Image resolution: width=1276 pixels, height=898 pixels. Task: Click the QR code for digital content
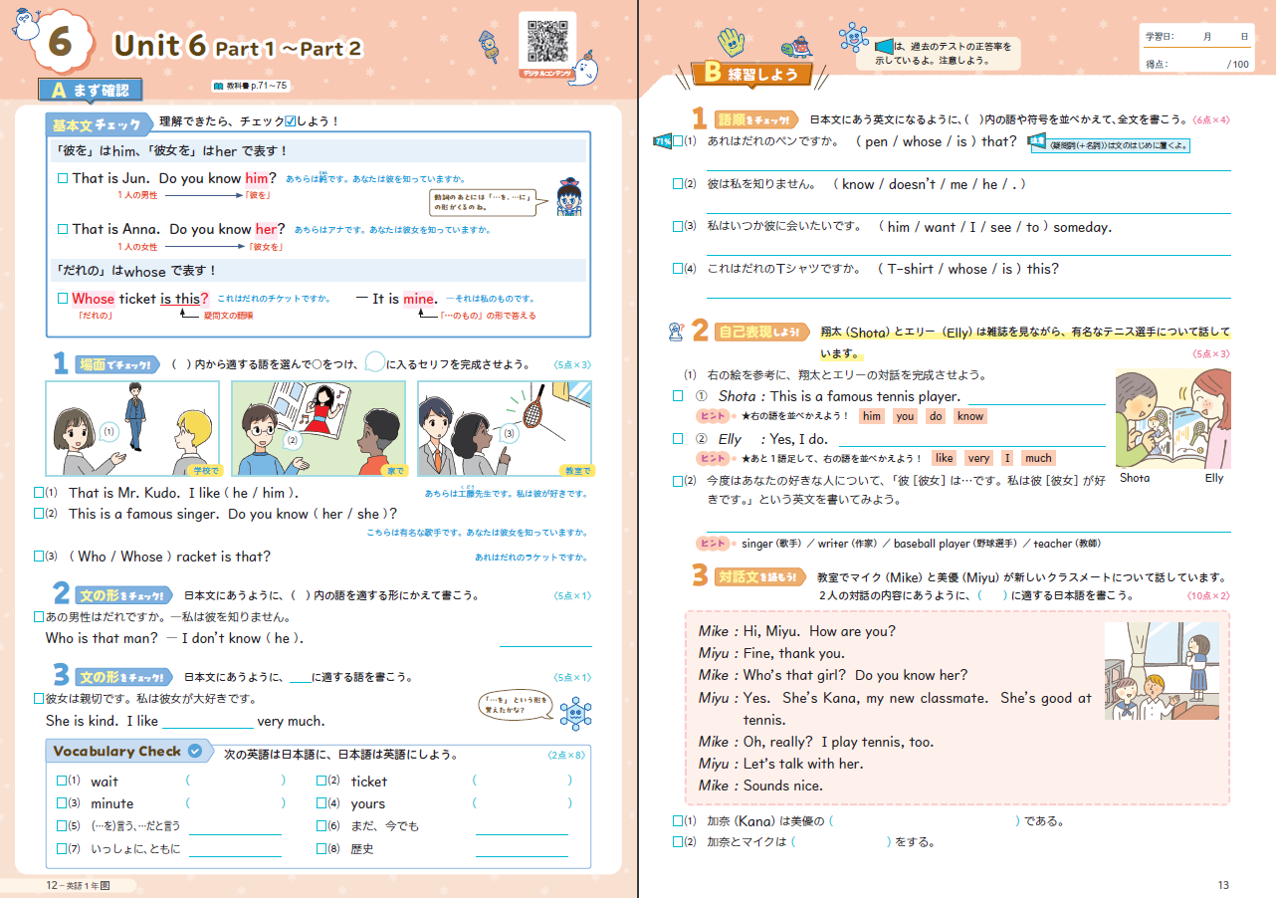[x=547, y=40]
